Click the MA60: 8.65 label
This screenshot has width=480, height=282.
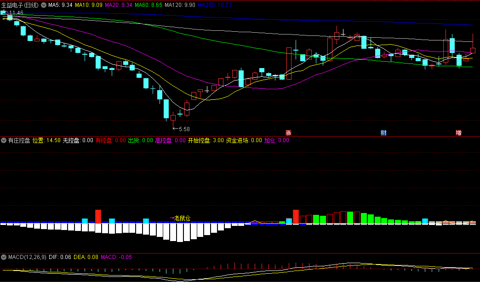coord(149,5)
